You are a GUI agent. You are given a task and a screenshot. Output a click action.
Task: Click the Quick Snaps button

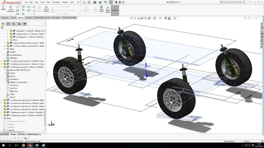tap(102, 9)
